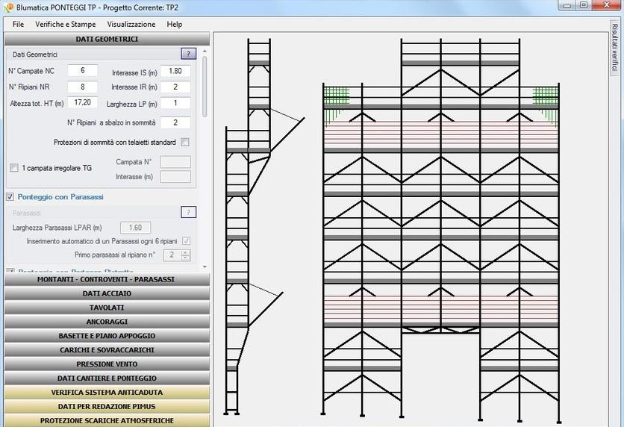Uncheck Ponteggio con Parasassi
The image size is (624, 427).
pyautogui.click(x=10, y=197)
